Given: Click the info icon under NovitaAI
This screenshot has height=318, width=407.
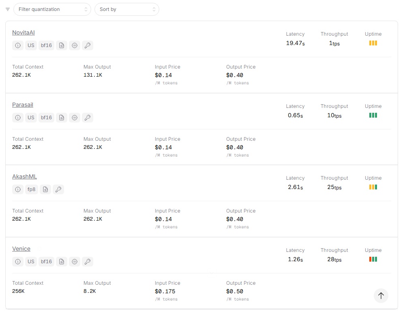Looking at the screenshot, I should tap(18, 45).
